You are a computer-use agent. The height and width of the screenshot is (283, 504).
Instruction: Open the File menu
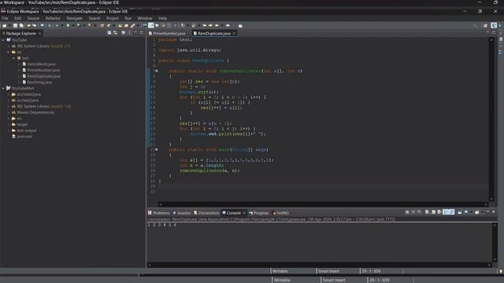pyautogui.click(x=6, y=18)
